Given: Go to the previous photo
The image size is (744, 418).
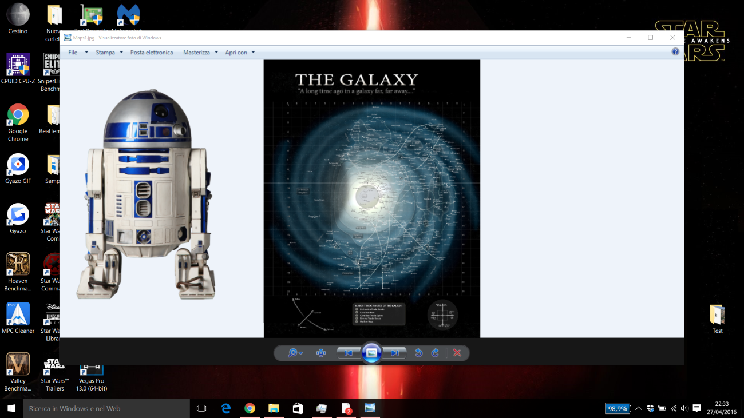Looking at the screenshot, I should point(348,353).
